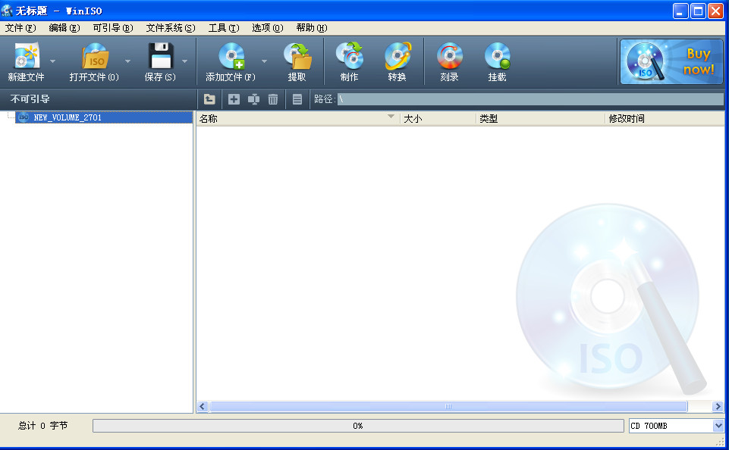The image size is (729, 450).
Task: Expand the 保存 dropdown arrow
Action: [x=184, y=61]
